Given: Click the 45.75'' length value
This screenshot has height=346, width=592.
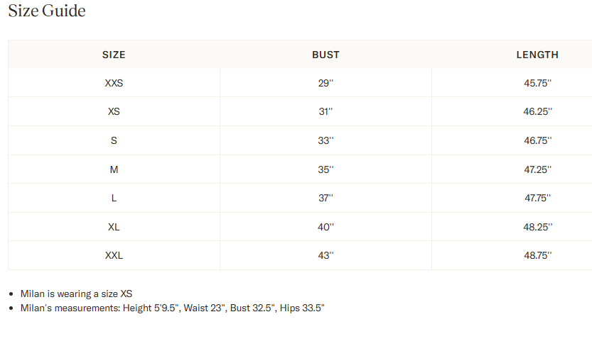Looking at the screenshot, I should 537,83.
